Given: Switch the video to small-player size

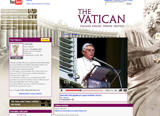Looking at the screenshot, I should 120,90.
